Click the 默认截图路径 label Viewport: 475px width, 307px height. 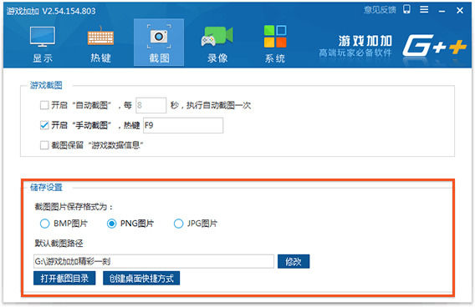pos(59,244)
